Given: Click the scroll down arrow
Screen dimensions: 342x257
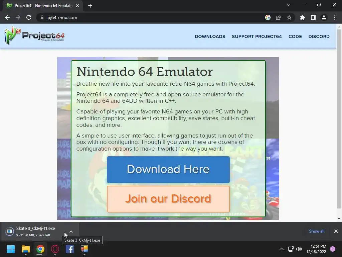Looking at the screenshot, I should pyautogui.click(x=339, y=219).
